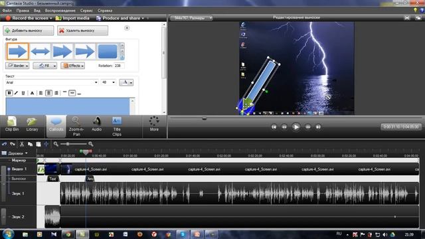
Task: Click the step-forward button
Action: pos(308,127)
